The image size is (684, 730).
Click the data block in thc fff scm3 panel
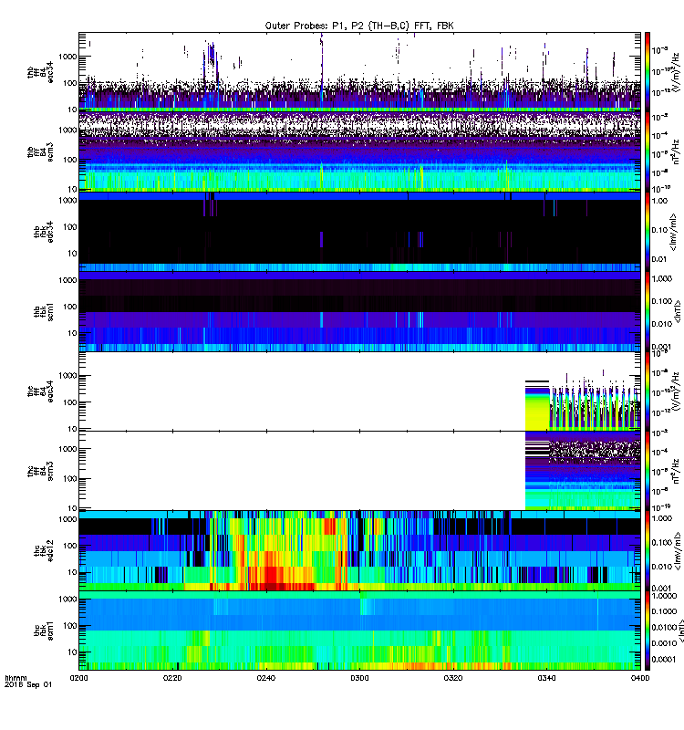583,470
